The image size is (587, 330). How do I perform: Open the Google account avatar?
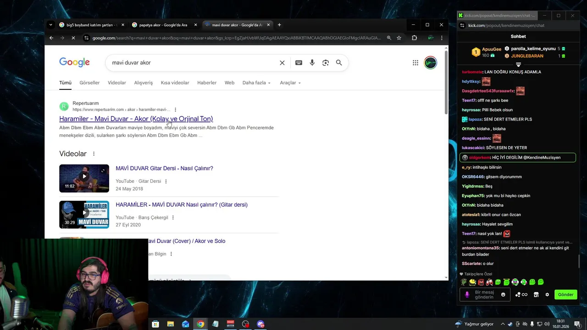coord(430,63)
